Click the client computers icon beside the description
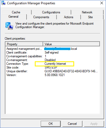106x128 pixels. pos(9,26)
